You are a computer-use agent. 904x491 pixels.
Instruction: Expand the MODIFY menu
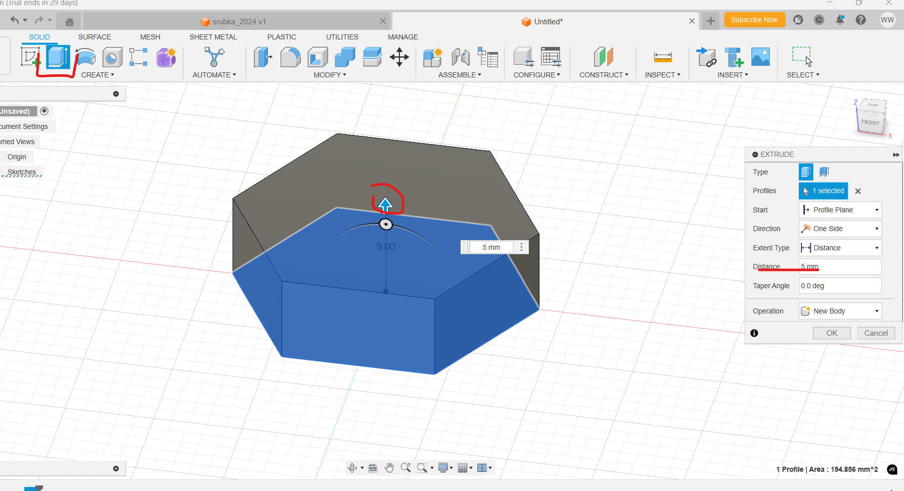[330, 75]
